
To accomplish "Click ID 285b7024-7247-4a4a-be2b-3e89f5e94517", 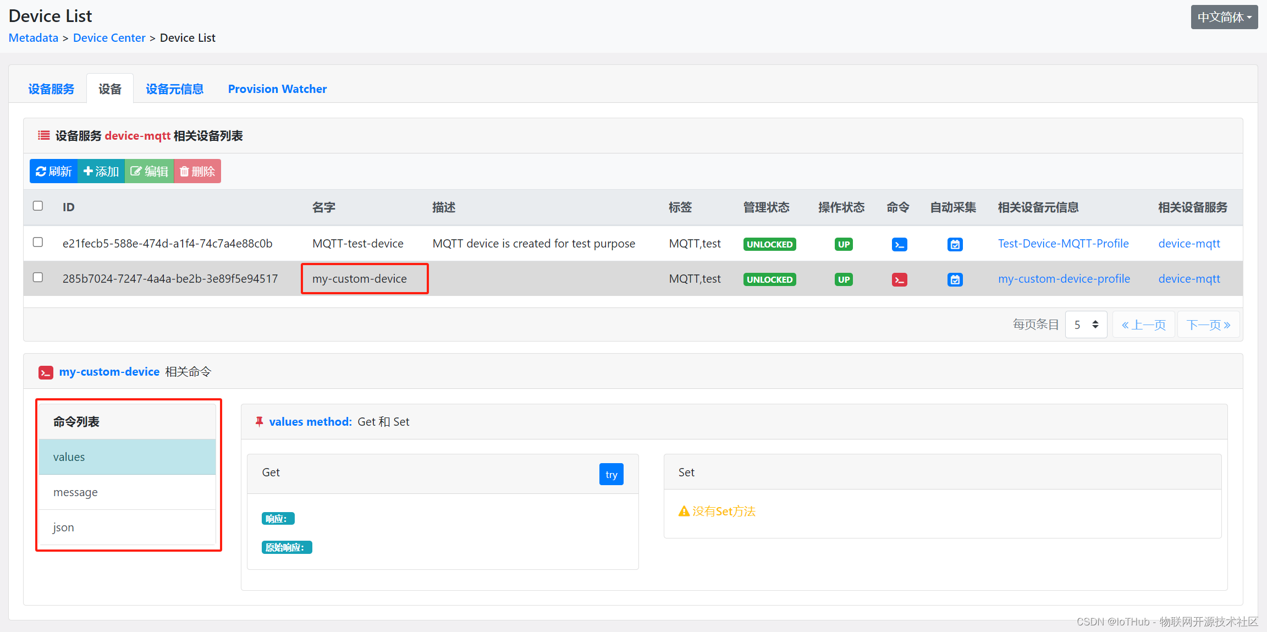I will 170,279.
